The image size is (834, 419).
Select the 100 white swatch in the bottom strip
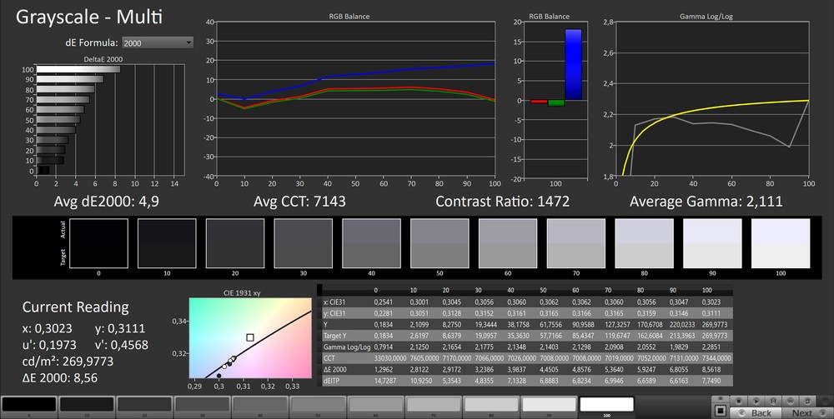point(606,406)
